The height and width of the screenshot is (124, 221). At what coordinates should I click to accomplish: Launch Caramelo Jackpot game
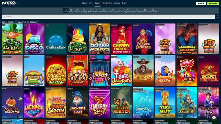click(x=165, y=71)
